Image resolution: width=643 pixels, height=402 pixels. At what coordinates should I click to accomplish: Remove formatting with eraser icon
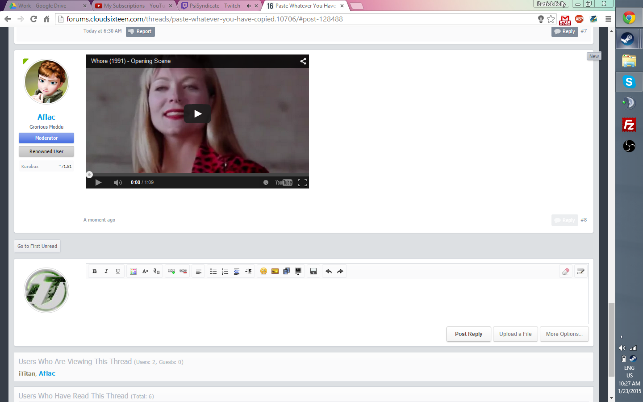[566, 271]
